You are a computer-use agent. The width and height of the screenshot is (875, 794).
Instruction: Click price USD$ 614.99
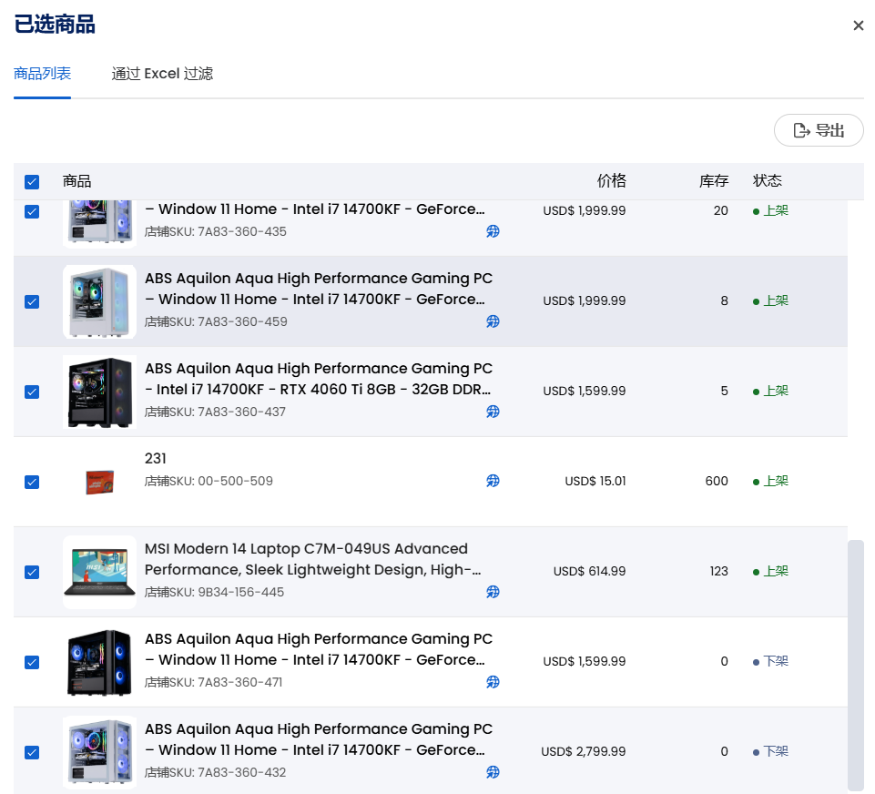coord(589,571)
